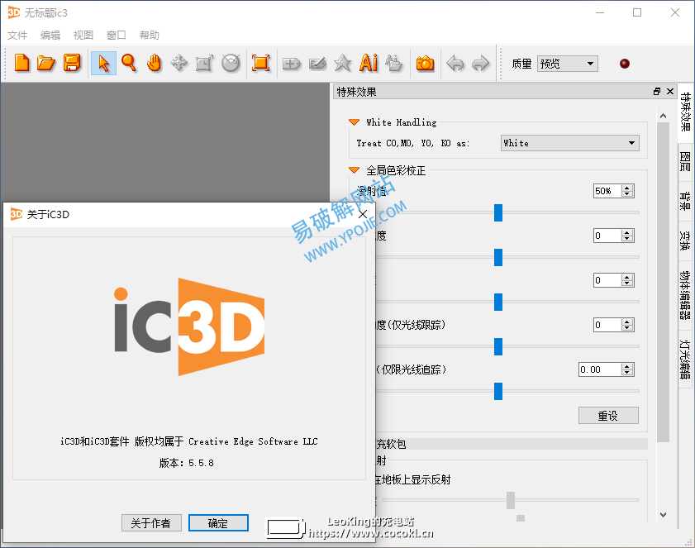
Task: Create a new file with the toolbar icon
Action: tap(21, 63)
